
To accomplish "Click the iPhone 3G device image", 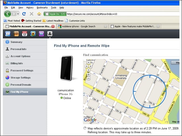I will tap(67, 68).
